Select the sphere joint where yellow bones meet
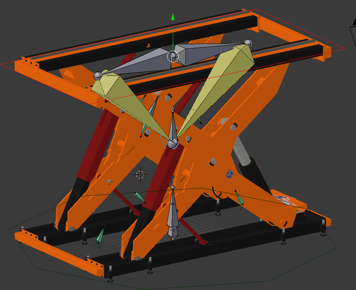This screenshot has height=290, width=356. pos(173,143)
